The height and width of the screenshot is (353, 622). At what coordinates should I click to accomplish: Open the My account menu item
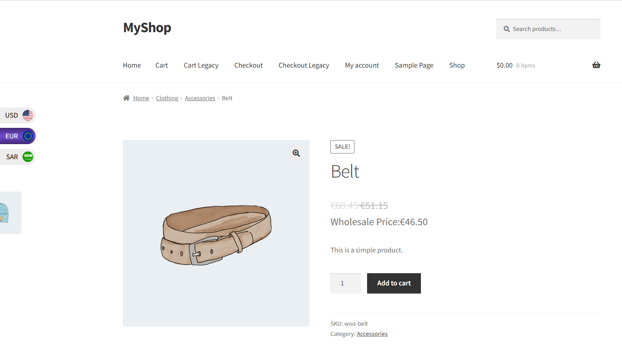pyautogui.click(x=362, y=65)
